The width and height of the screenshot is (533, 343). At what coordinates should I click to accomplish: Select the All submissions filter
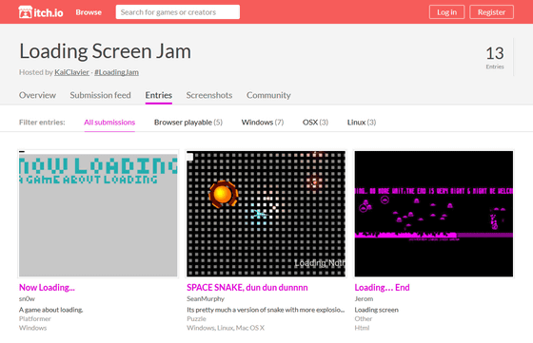click(109, 123)
